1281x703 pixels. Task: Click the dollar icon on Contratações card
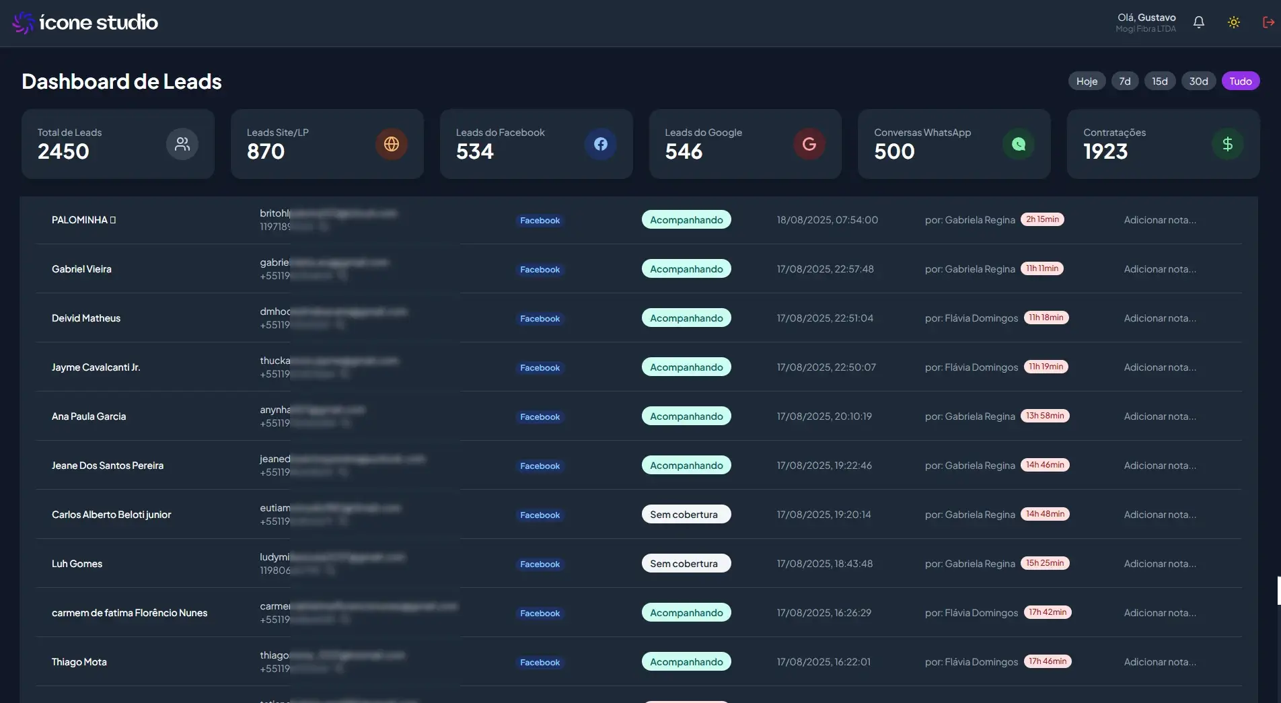pyautogui.click(x=1227, y=143)
